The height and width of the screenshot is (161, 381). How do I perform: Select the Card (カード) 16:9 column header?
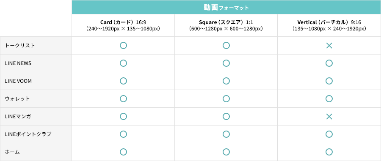coord(123,25)
